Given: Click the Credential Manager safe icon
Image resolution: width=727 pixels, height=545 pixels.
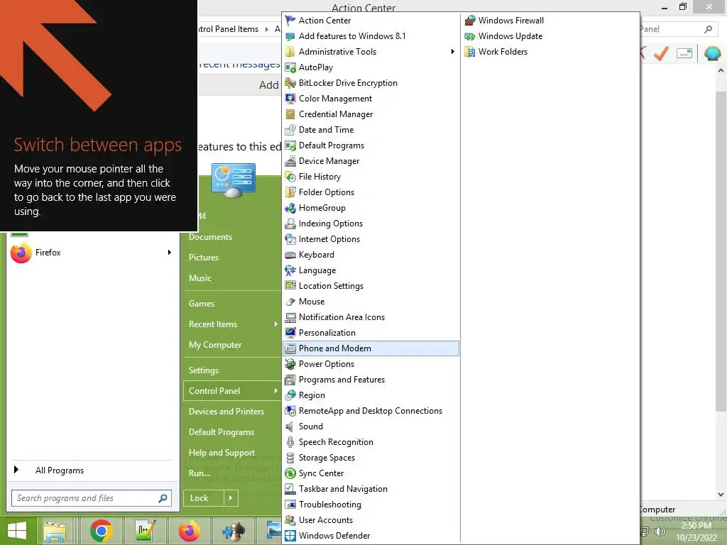Looking at the screenshot, I should (290, 114).
